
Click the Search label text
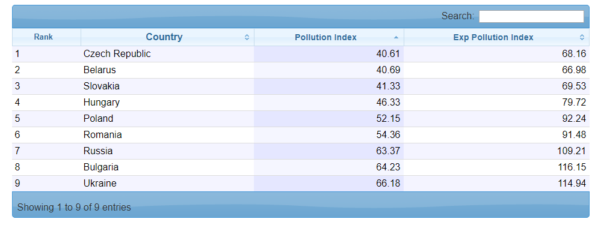[x=458, y=16]
